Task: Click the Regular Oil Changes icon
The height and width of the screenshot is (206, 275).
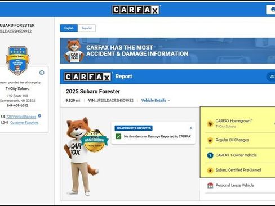Action: point(210,140)
